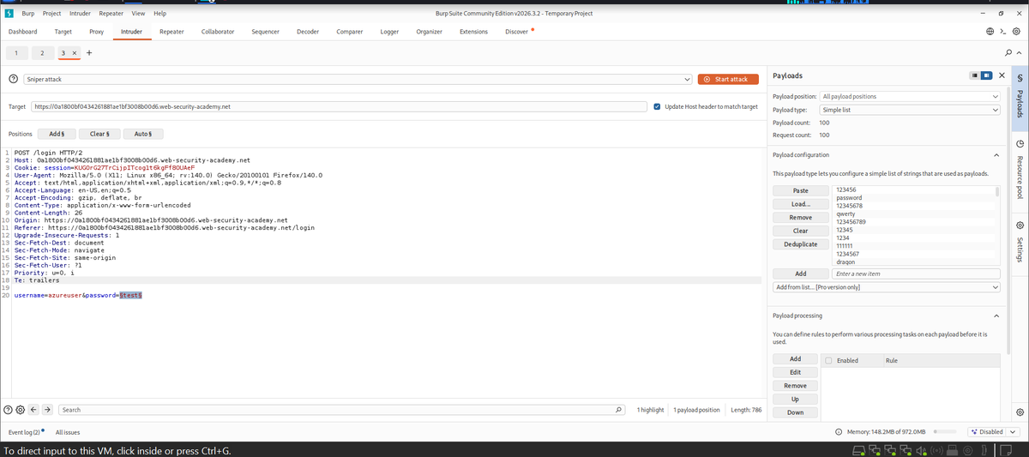The image size is (1029, 457).
Task: Open Add from list dropdown
Action: pyautogui.click(x=887, y=286)
